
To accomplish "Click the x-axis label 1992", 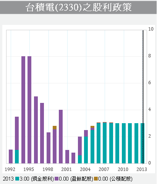I will coord(10,169).
